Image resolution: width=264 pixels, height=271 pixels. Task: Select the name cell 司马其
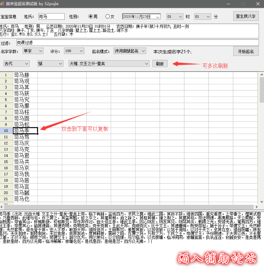[25, 87]
